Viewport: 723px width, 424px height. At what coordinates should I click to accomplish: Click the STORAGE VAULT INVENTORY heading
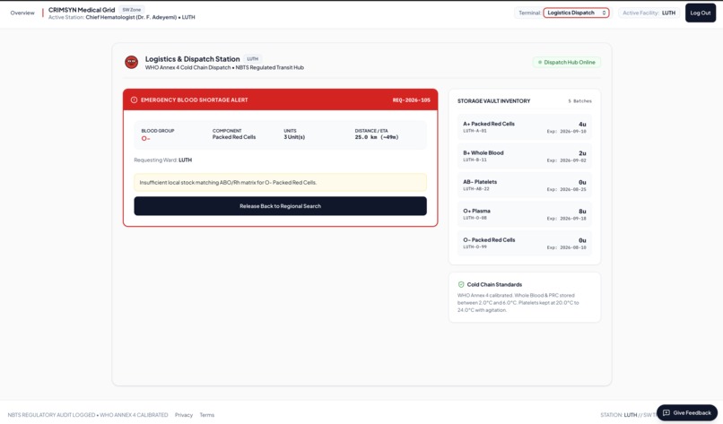click(494, 101)
